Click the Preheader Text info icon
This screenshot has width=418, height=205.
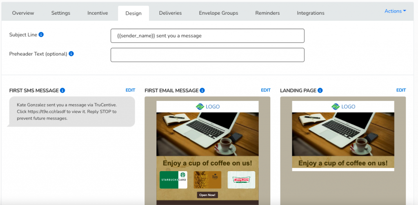(x=71, y=54)
